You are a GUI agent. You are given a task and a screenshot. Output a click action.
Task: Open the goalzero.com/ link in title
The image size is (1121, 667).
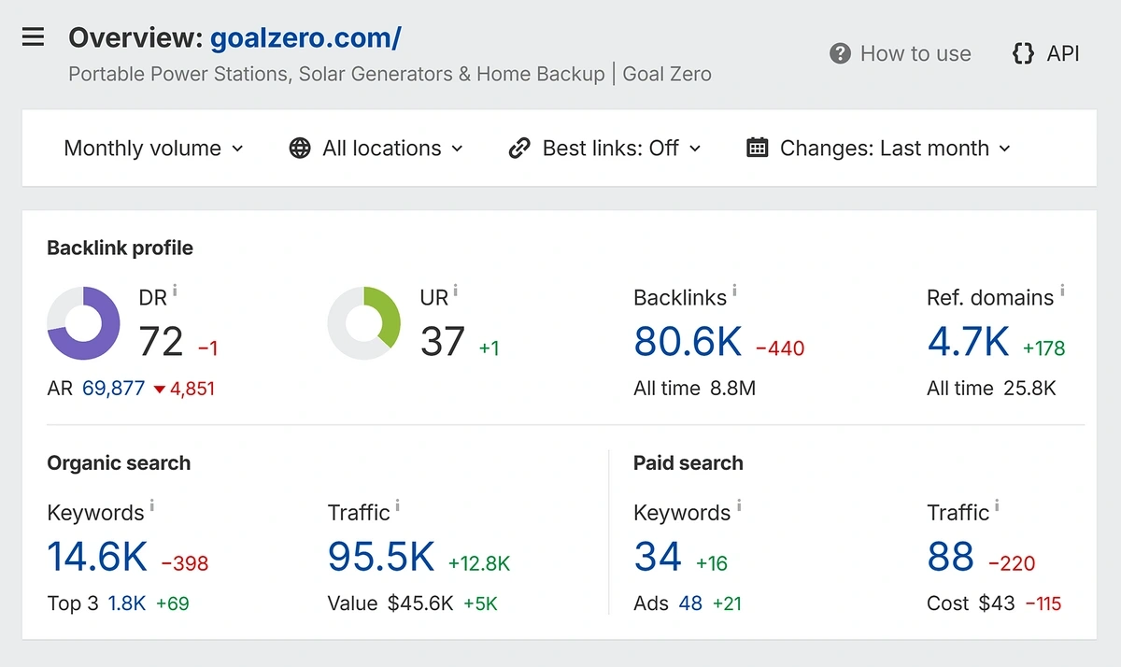coord(305,38)
